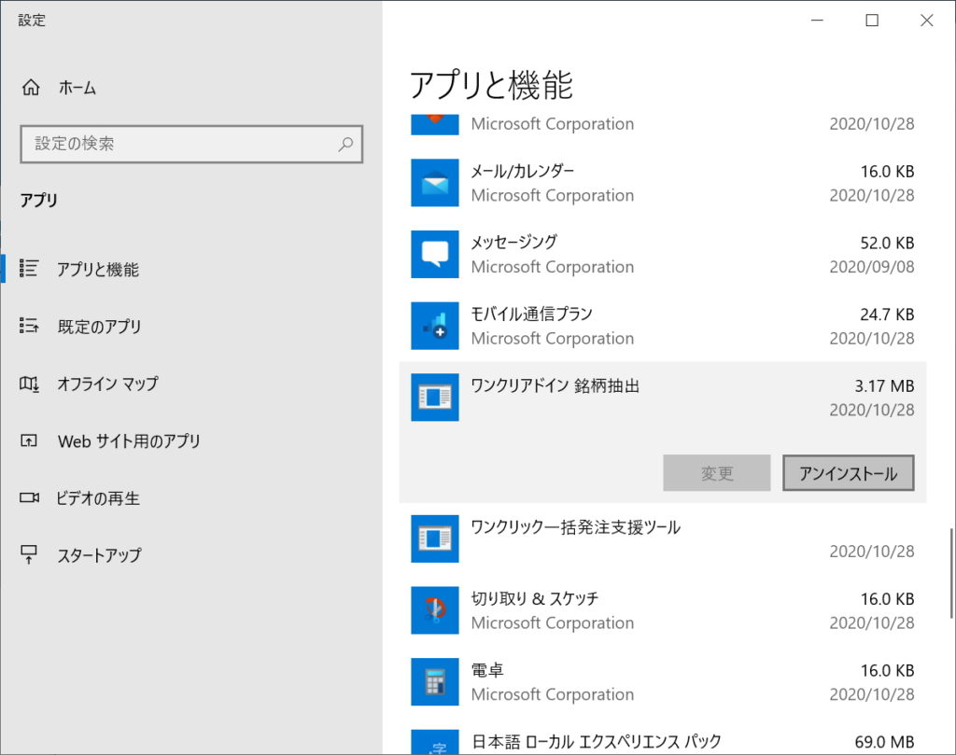Click the ワンクリアドイン 銘柄抽出 app icon
Screen dimensions: 956x755
[x=435, y=398]
